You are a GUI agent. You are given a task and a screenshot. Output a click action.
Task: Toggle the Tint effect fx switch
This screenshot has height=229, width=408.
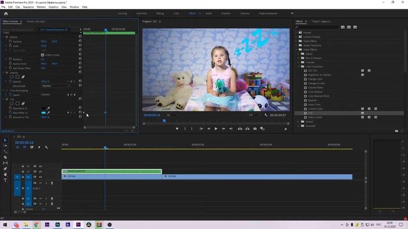(x=7, y=99)
